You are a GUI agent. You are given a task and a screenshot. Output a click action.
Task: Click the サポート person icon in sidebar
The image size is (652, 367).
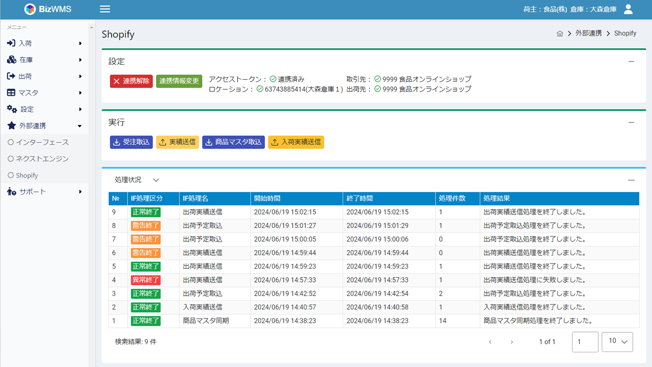[x=11, y=191]
